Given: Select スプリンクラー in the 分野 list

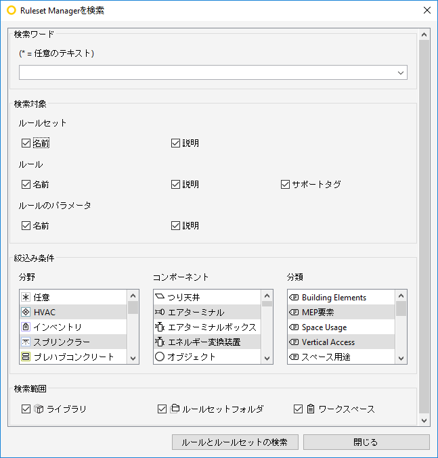Looking at the screenshot, I should [x=73, y=342].
